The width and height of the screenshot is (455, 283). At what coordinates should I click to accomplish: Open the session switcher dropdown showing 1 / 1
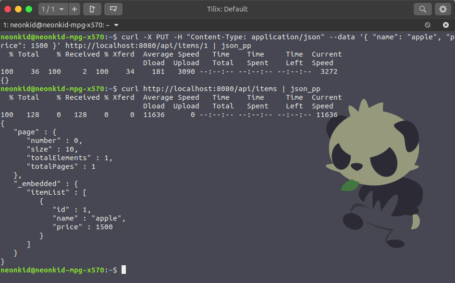pos(53,9)
